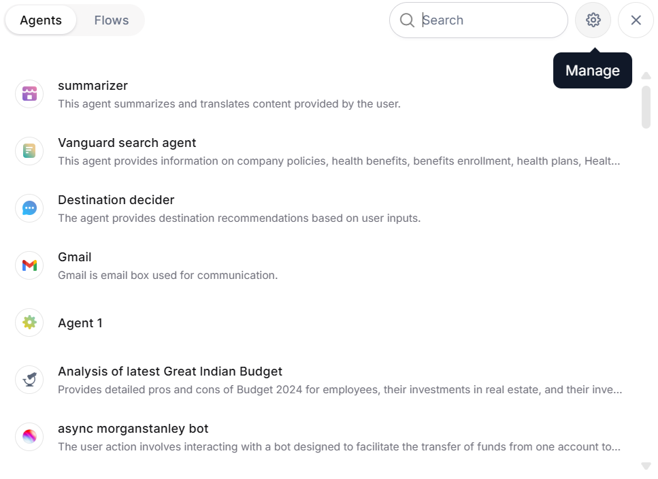658x479 pixels.
Task: Focus the Search input field
Action: (490, 20)
